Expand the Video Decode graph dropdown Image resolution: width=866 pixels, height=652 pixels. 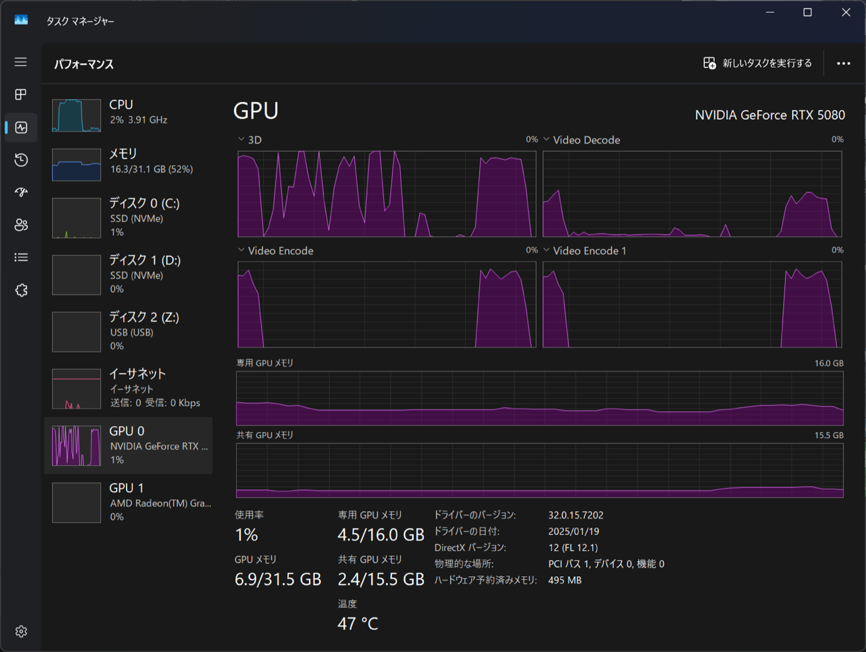(547, 140)
